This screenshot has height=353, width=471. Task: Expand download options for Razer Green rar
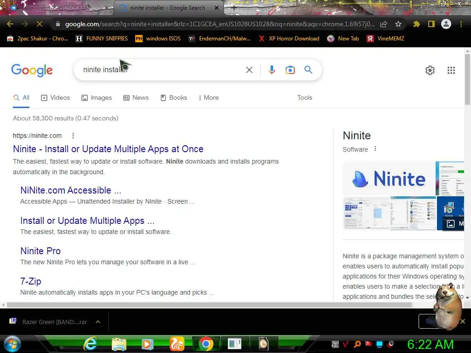(98, 322)
